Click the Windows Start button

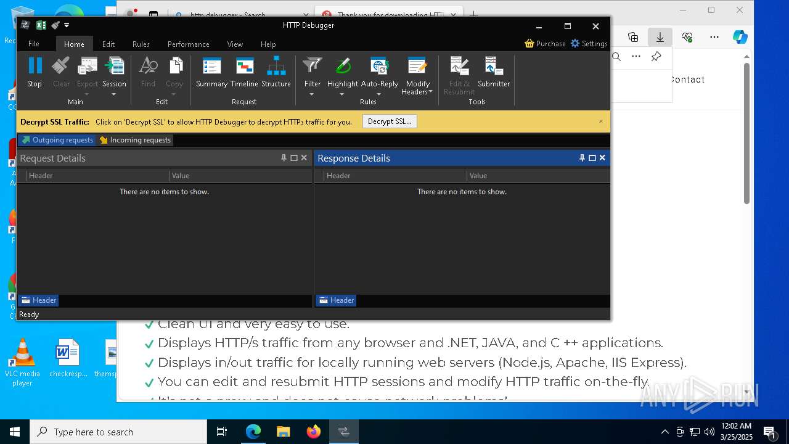15,432
